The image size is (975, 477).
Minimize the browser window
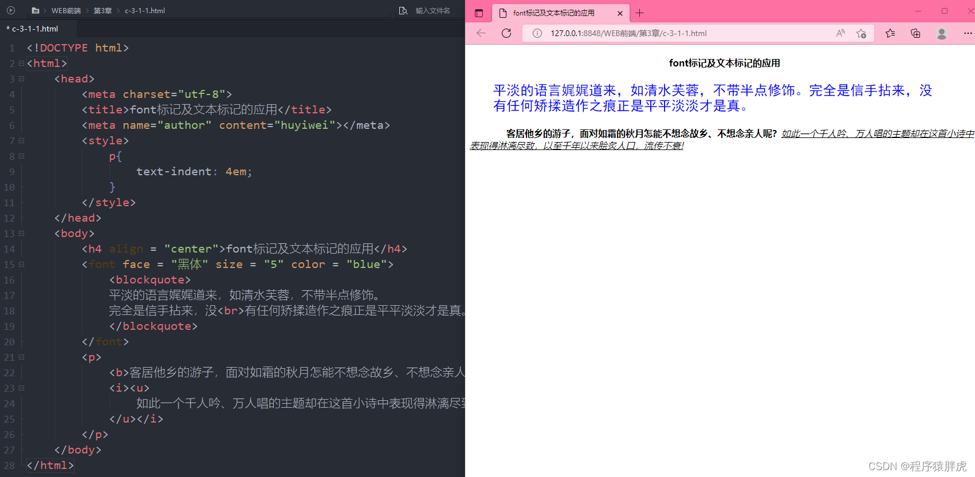(x=918, y=11)
